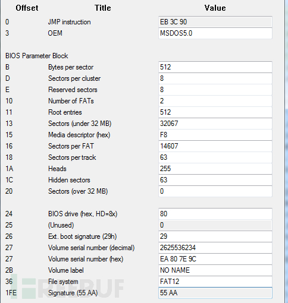Viewport: 288px width, 303px height.
Task: Focus the Ext. boot signature field
Action: tap(215, 236)
